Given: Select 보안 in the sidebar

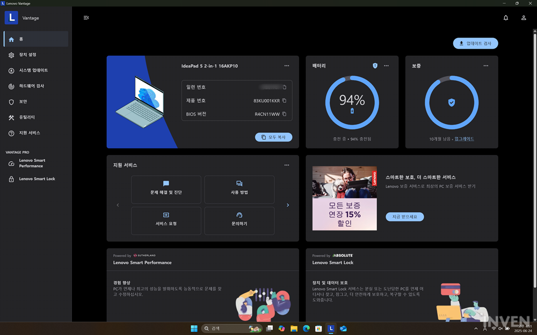Looking at the screenshot, I should pyautogui.click(x=36, y=101).
